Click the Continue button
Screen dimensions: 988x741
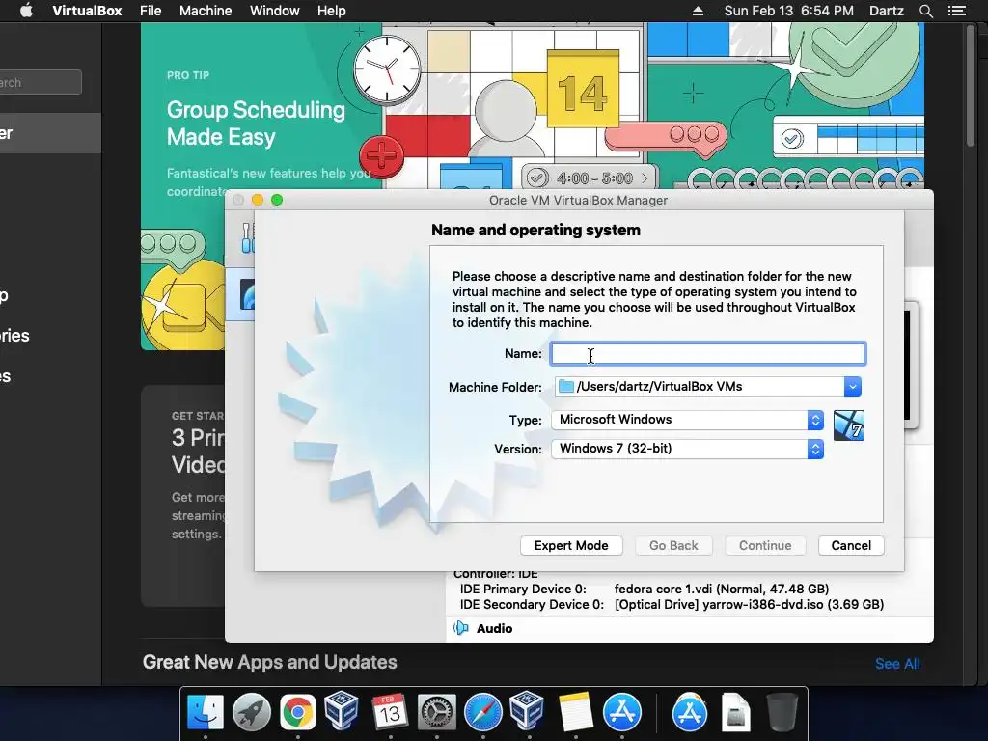[x=765, y=546]
